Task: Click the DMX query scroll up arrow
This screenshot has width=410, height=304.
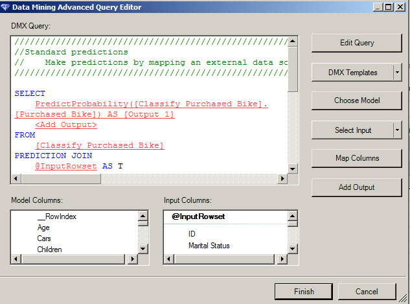Action: 293,41
